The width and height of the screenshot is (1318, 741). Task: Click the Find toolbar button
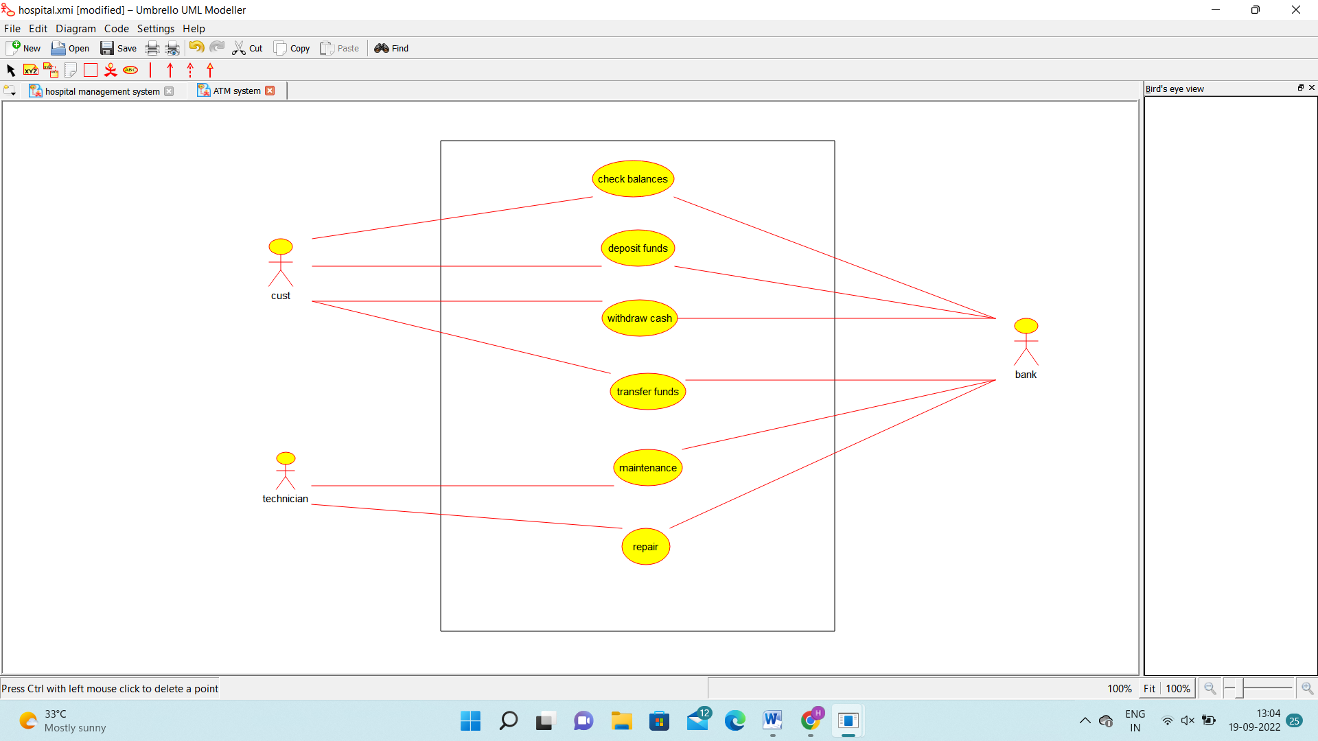point(391,48)
